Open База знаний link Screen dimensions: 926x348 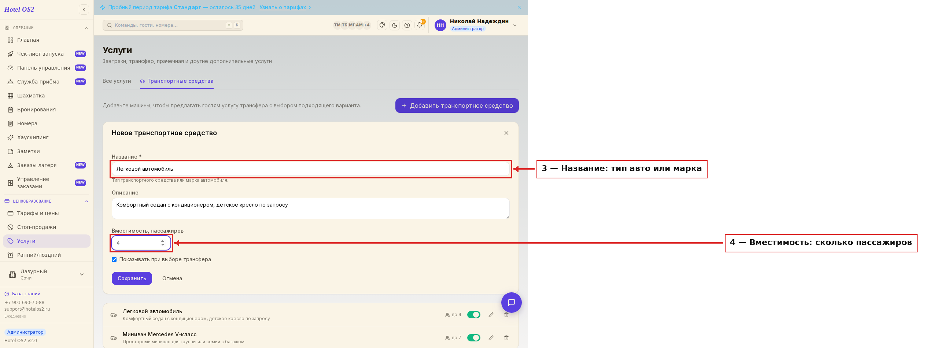26,294
